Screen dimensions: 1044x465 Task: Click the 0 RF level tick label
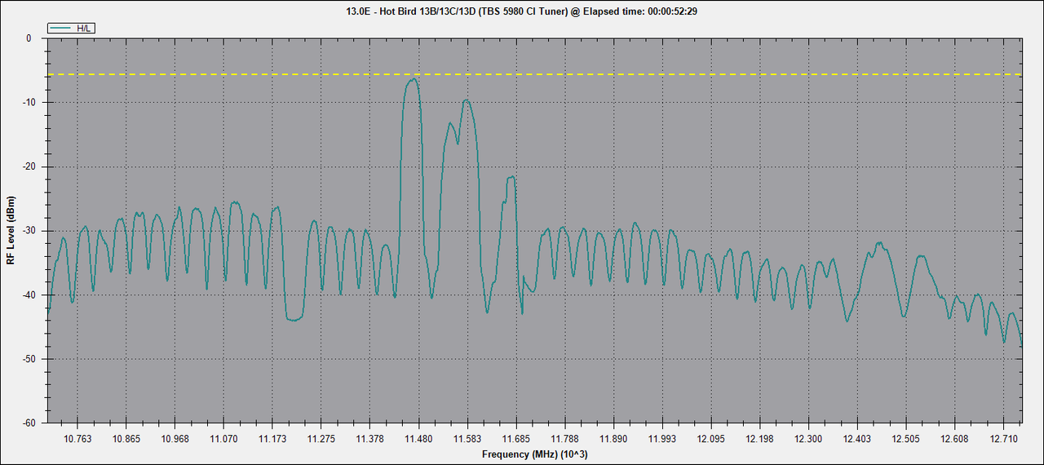(29, 38)
